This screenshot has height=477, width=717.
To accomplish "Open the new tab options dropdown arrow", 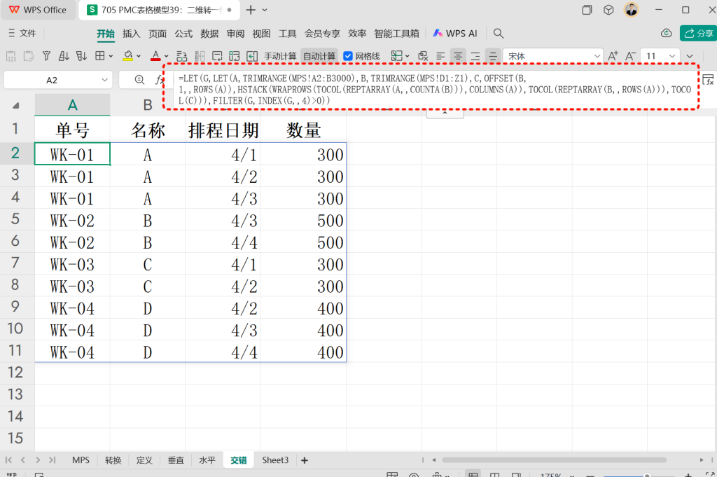I will (264, 10).
